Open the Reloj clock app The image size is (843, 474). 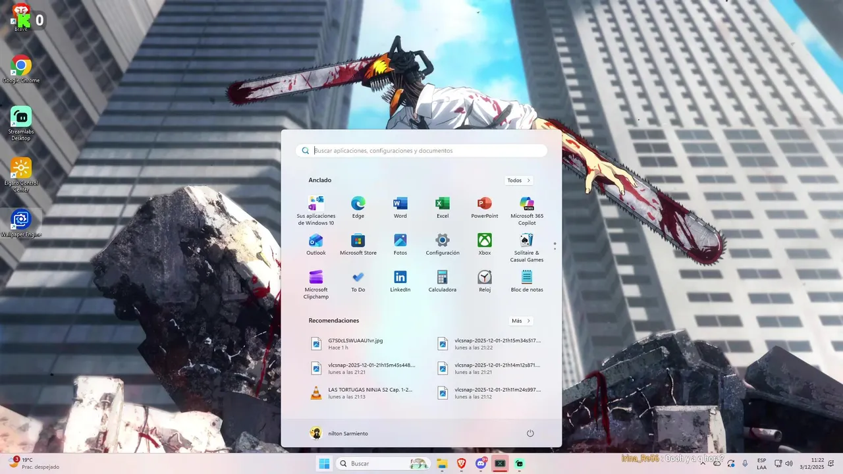tap(484, 281)
